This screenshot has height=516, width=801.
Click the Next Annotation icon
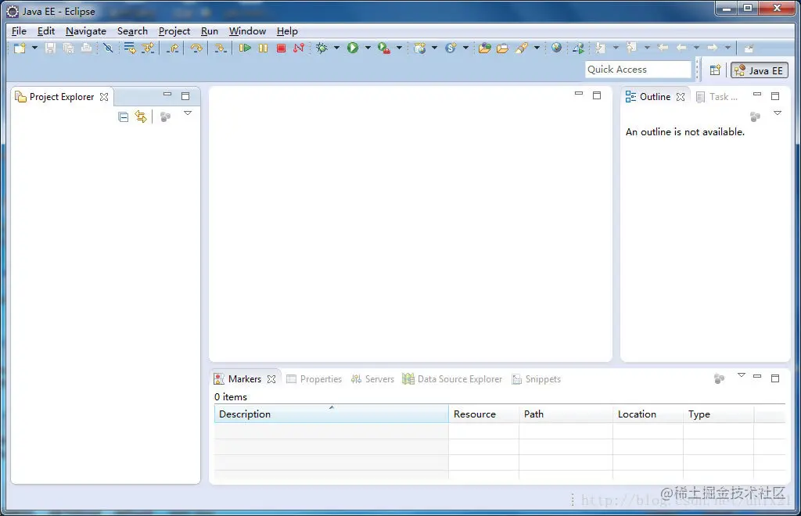[600, 48]
